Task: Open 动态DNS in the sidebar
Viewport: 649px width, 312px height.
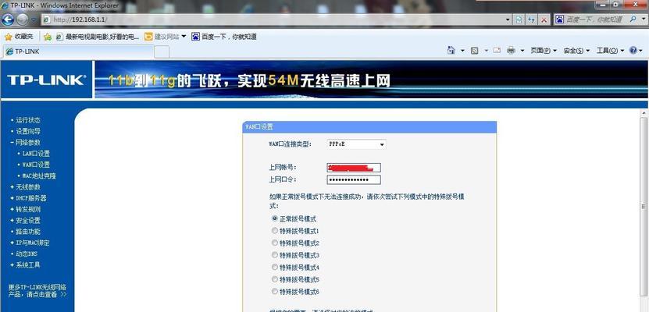Action: click(x=27, y=254)
